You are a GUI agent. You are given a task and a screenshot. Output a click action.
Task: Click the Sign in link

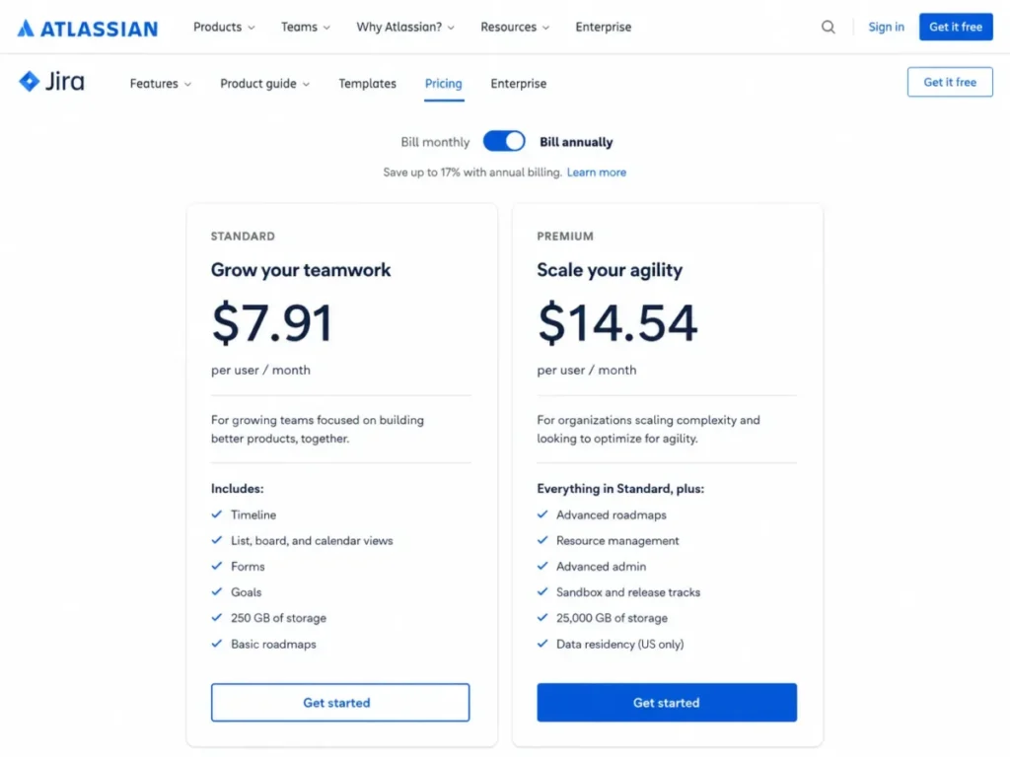point(887,27)
